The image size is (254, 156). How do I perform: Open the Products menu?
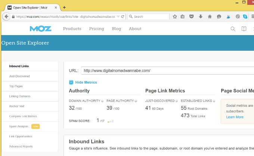72,29
